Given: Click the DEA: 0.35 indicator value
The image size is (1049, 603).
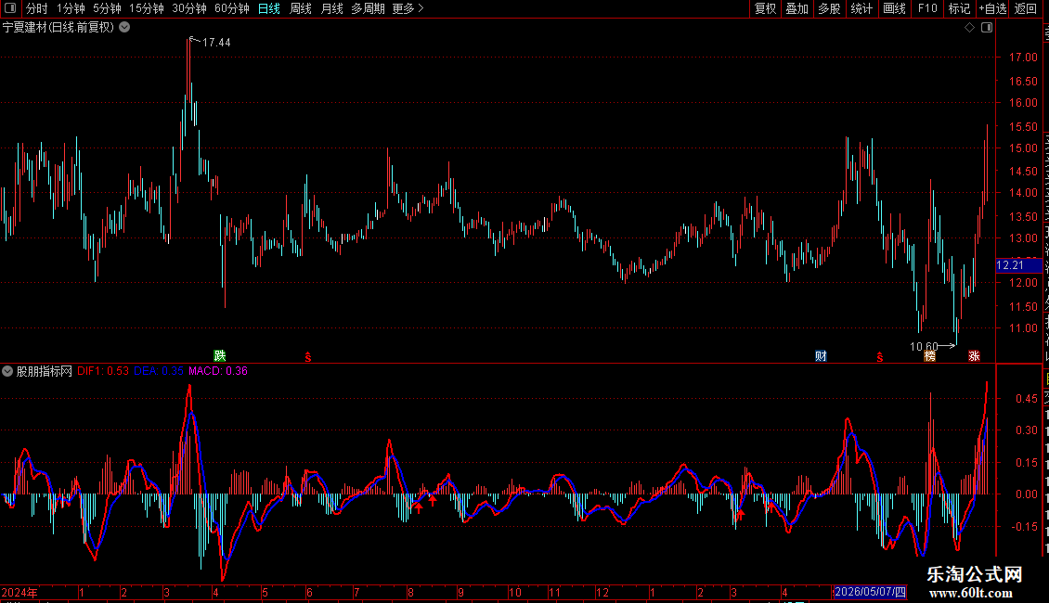Looking at the screenshot, I should pos(159,371).
